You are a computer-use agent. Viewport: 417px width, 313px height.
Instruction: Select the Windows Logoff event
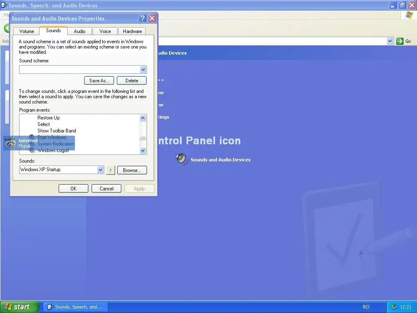coord(53,150)
